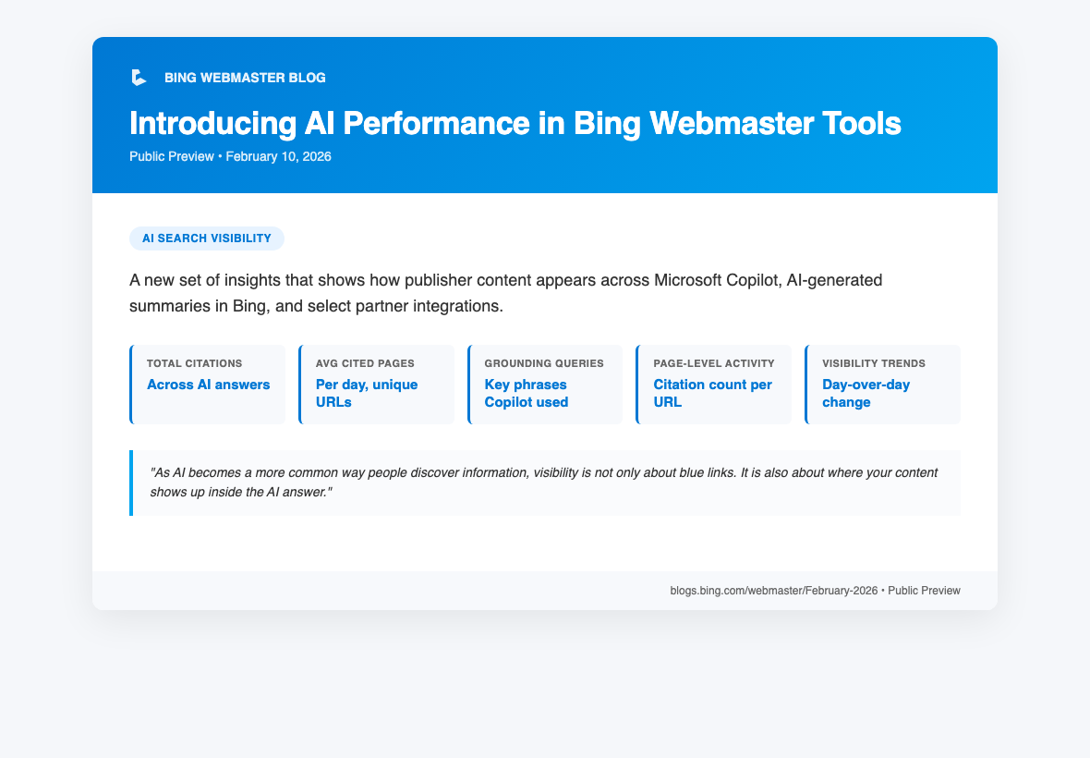Open the Total Citations card
Screen dimensions: 1090x758
[207, 385]
